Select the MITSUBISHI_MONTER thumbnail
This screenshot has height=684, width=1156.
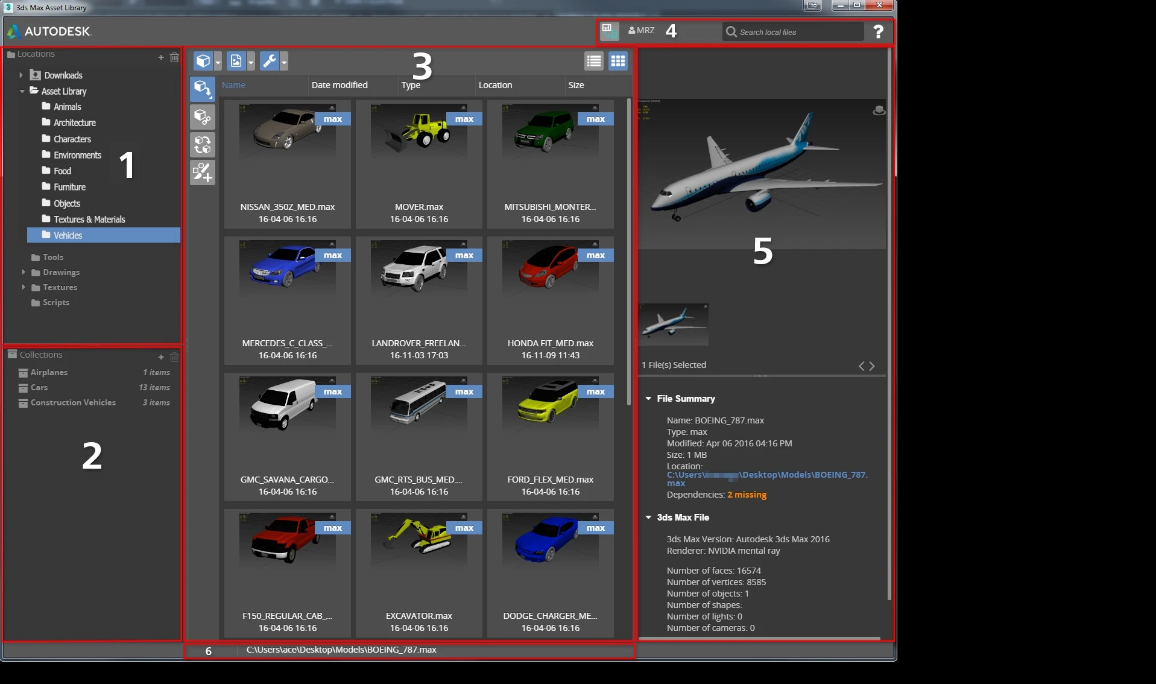551,164
